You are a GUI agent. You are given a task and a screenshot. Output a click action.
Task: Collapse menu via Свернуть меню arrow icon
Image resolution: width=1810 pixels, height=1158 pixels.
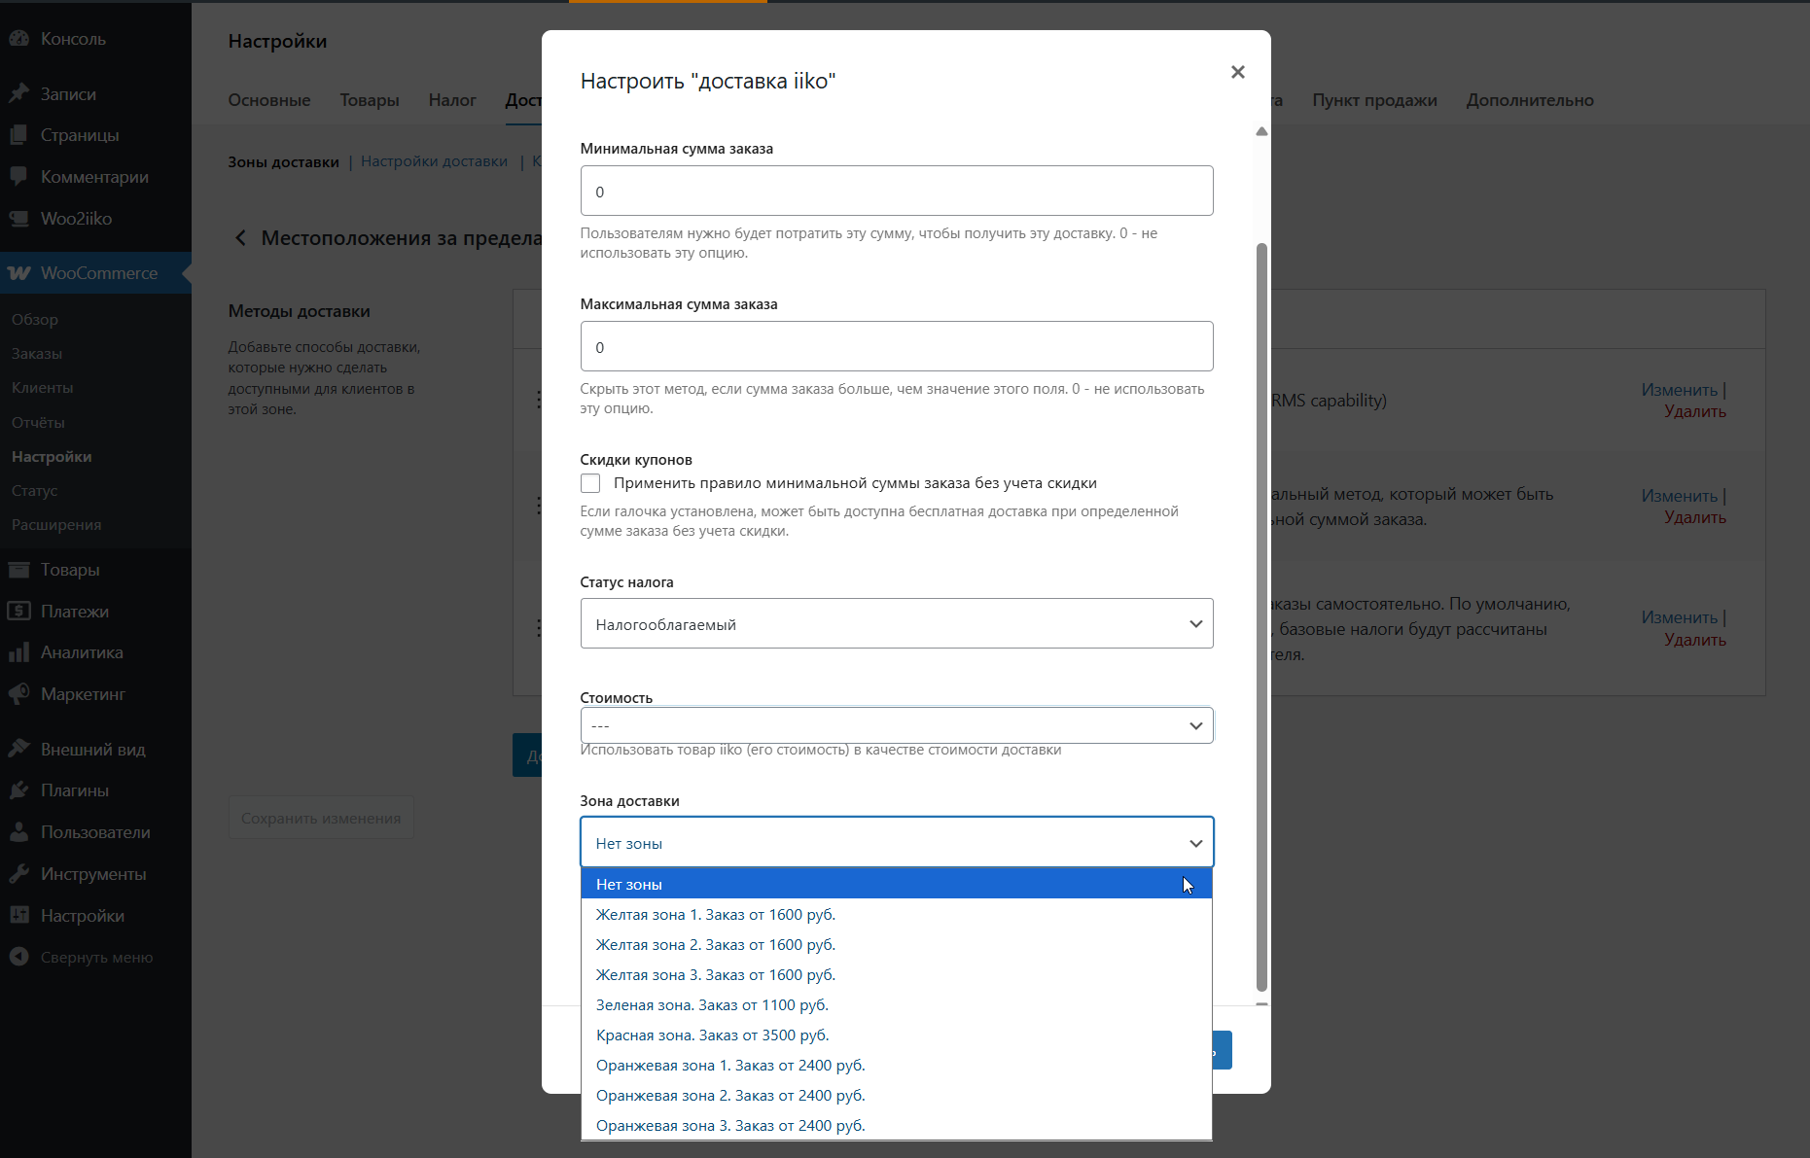coord(18,957)
